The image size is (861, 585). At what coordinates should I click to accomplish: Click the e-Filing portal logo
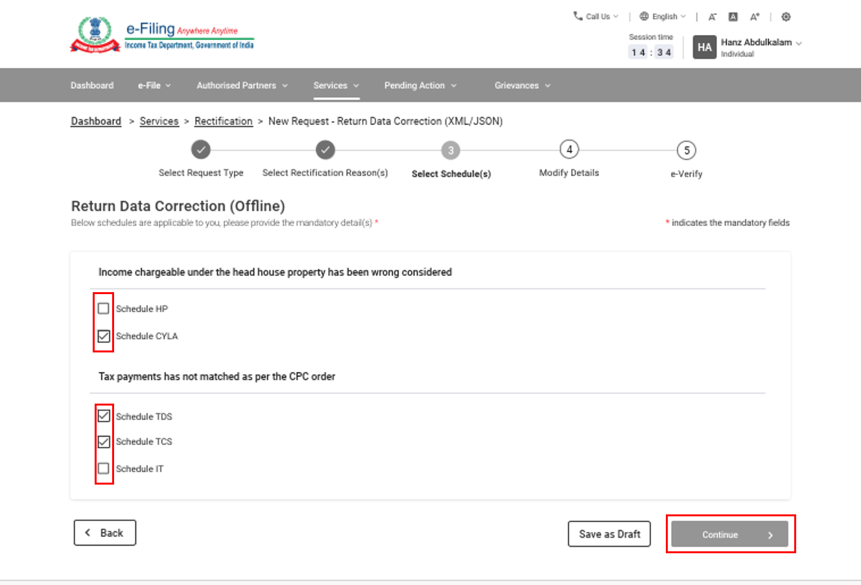[162, 35]
